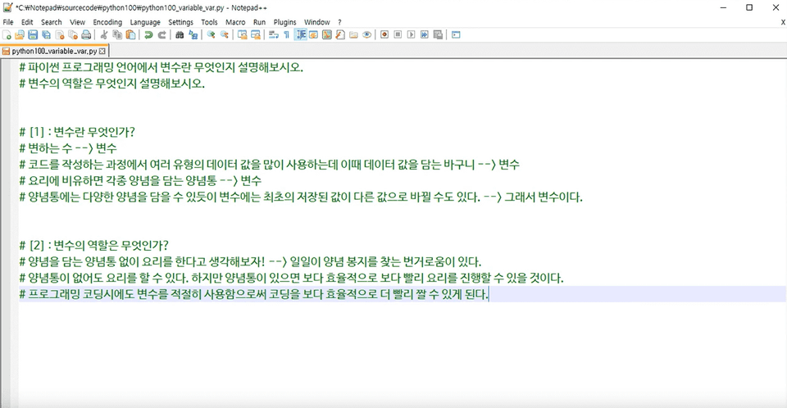This screenshot has width=787, height=408.
Task: Toggle the indent guide button
Action: (x=301, y=34)
